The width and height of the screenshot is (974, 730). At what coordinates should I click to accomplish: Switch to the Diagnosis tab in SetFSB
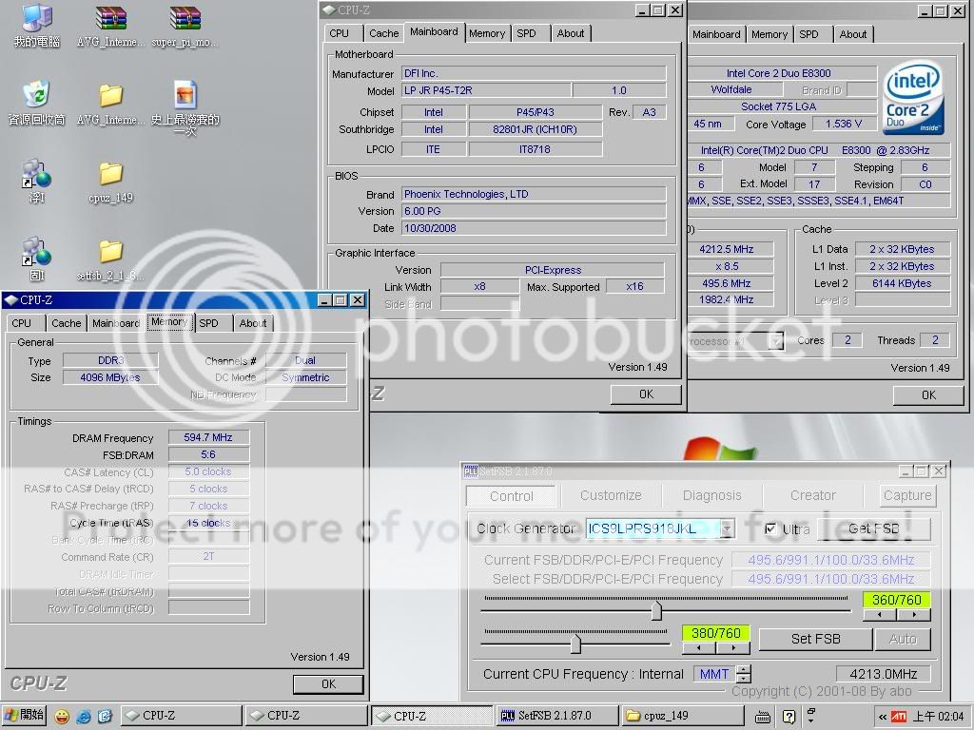point(711,495)
